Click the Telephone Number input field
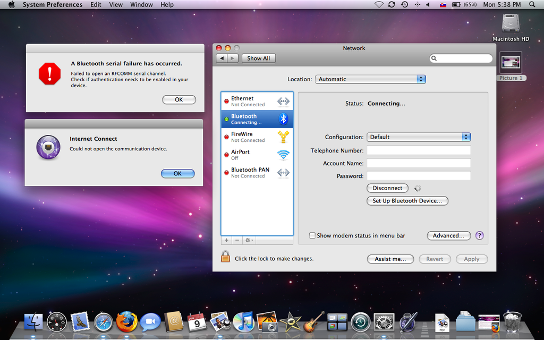The height and width of the screenshot is (340, 544). (x=419, y=151)
